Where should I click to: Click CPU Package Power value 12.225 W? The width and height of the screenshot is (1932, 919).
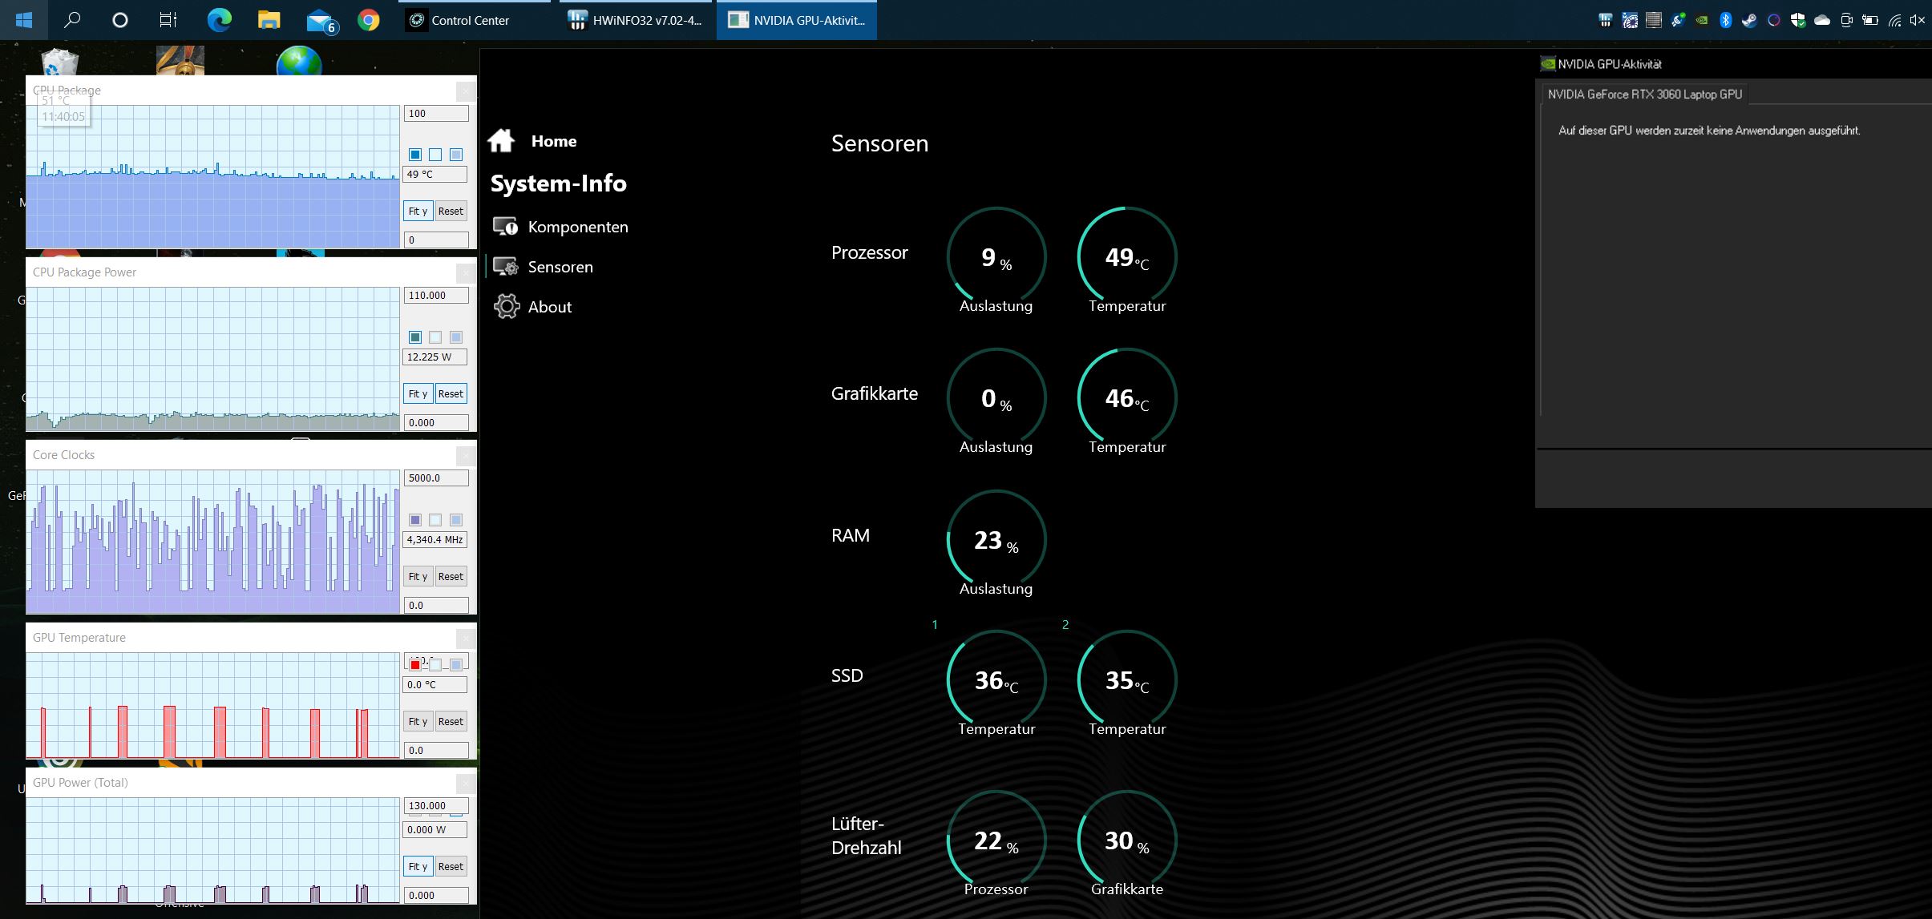[x=435, y=357]
